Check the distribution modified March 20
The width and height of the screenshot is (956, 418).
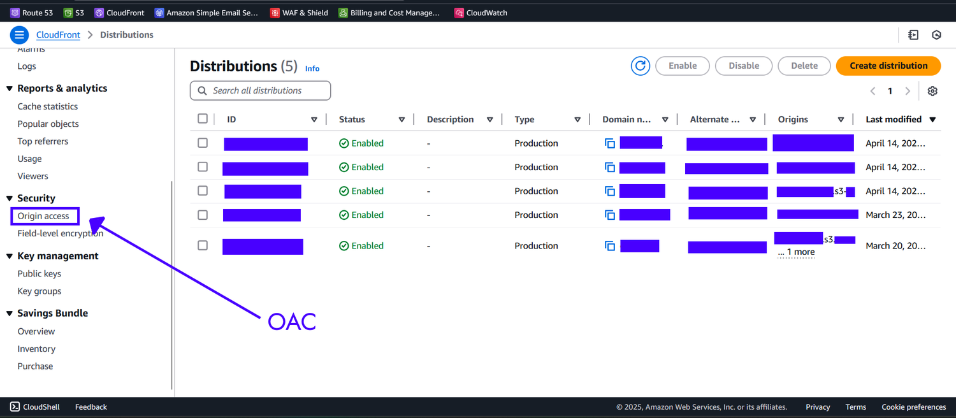pos(203,245)
